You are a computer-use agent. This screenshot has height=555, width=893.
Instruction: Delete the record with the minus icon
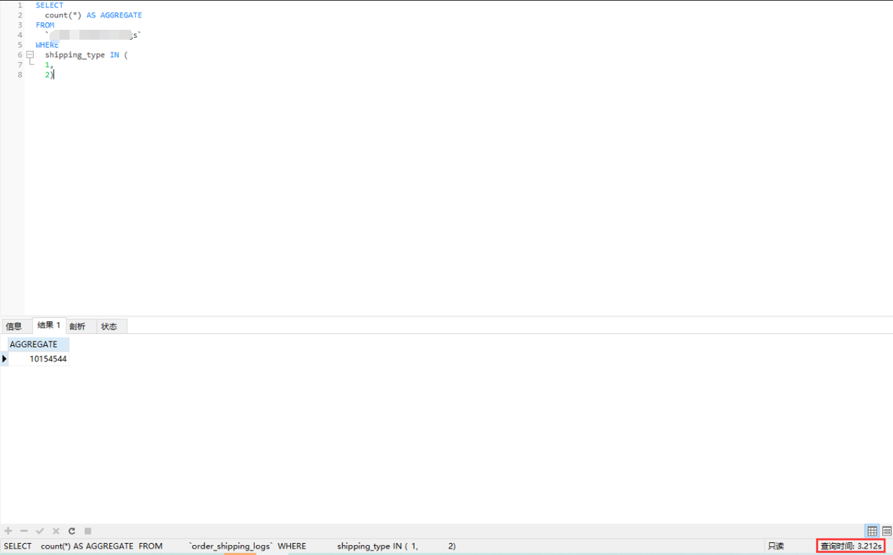pos(24,531)
